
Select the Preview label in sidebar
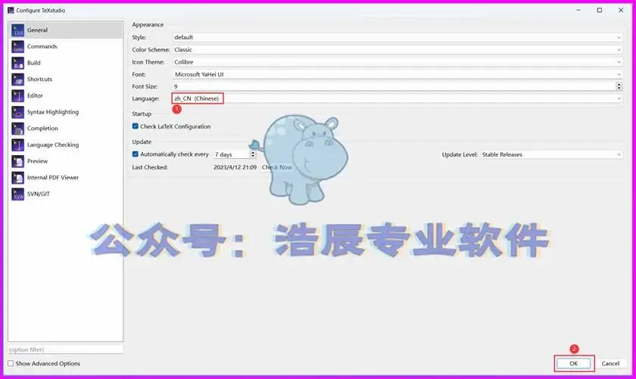point(37,161)
